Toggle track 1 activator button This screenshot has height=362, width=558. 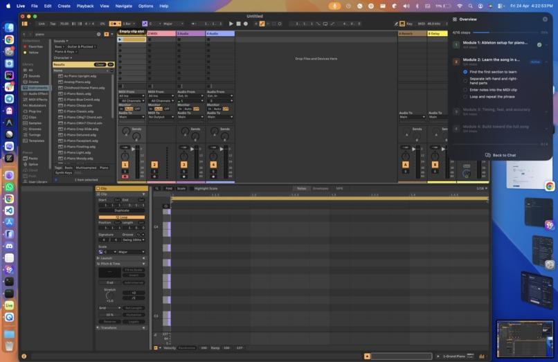pyautogui.click(x=125, y=165)
